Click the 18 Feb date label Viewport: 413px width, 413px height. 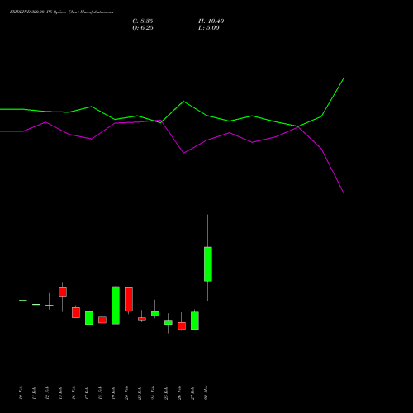pos(100,392)
